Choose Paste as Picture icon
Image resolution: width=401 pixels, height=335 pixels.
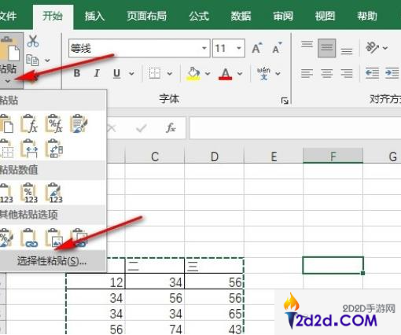[x=53, y=237]
